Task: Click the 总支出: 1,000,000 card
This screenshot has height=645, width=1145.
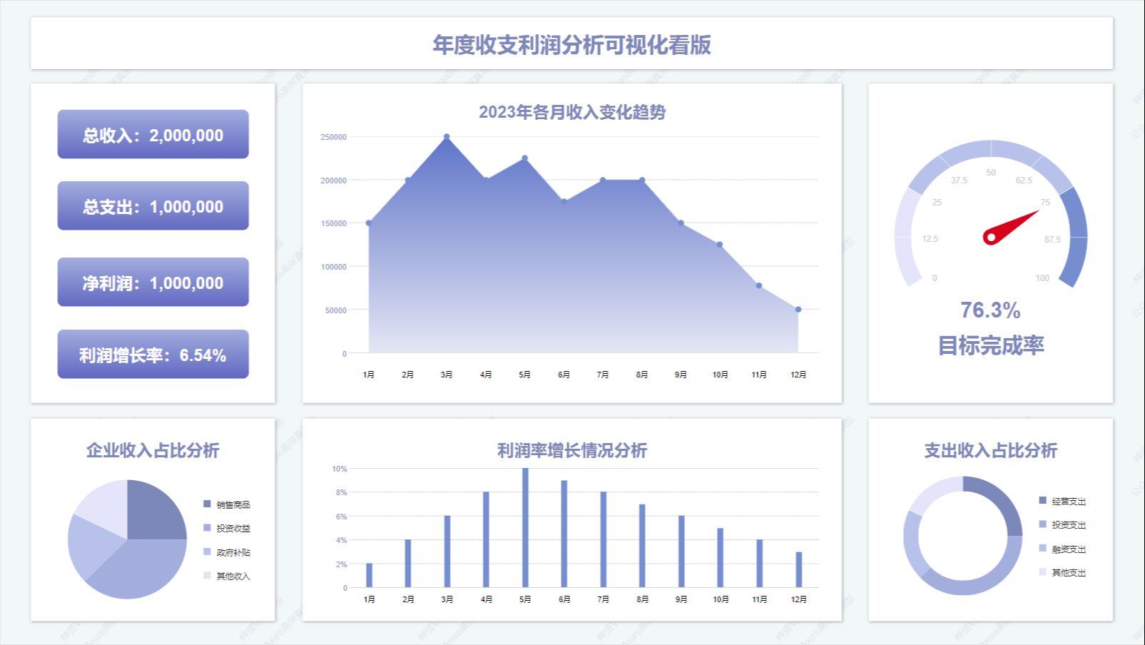Action: click(153, 206)
